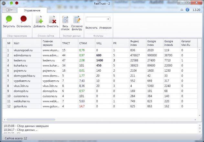This screenshot has height=142, width=204.
Task: Start parameter collection with Запустить
Action: 9,22
